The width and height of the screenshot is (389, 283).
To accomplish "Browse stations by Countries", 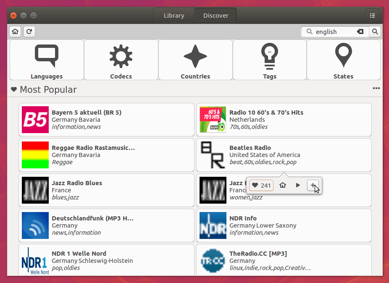I will 195,60.
